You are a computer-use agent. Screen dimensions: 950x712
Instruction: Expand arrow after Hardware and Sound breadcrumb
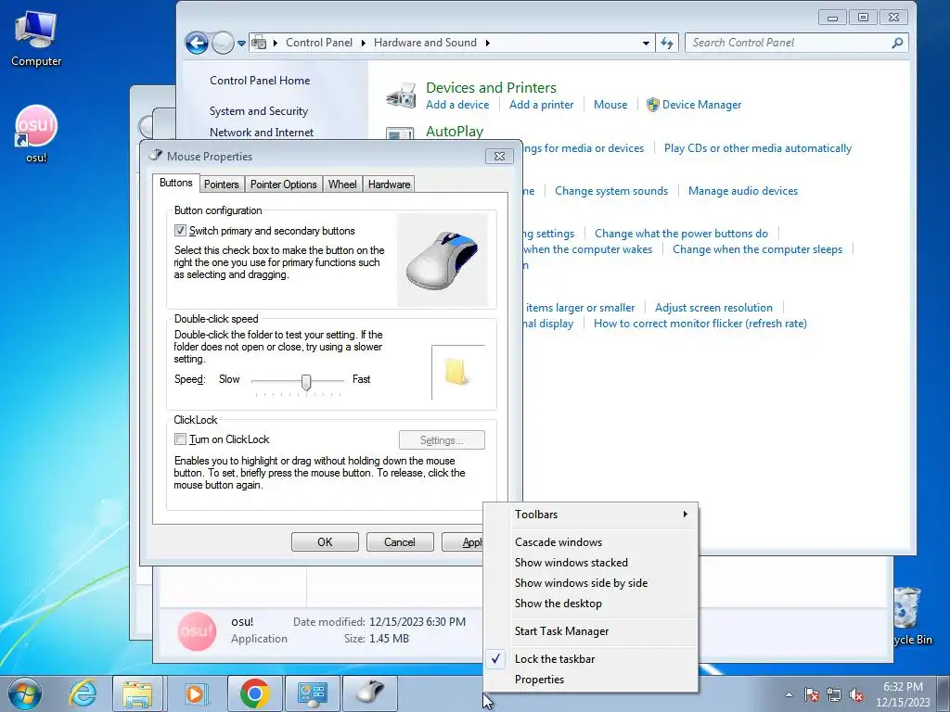tap(487, 43)
